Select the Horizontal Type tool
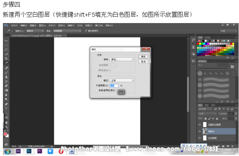This screenshot has height=156, width=239. [6, 109]
